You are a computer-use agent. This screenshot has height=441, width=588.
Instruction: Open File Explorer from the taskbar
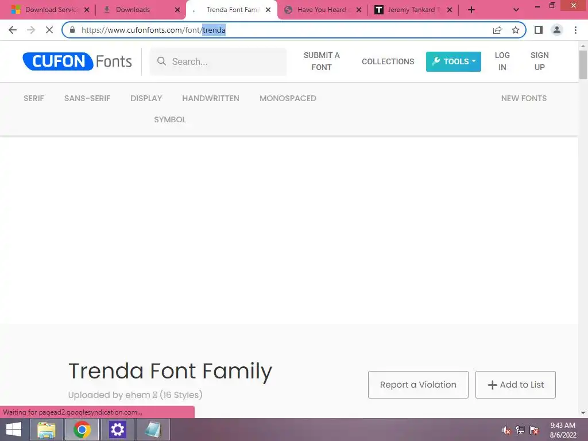coord(46,430)
